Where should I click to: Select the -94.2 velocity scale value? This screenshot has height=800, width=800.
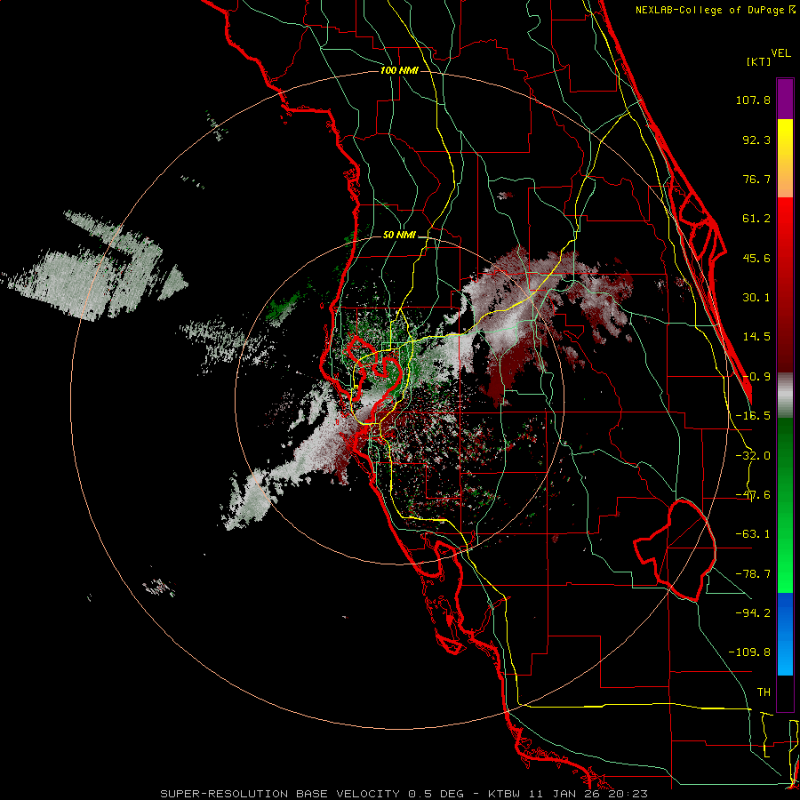tap(753, 612)
